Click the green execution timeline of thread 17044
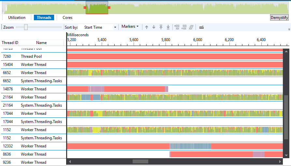The width and height of the screenshot is (291, 166). [x=175, y=113]
